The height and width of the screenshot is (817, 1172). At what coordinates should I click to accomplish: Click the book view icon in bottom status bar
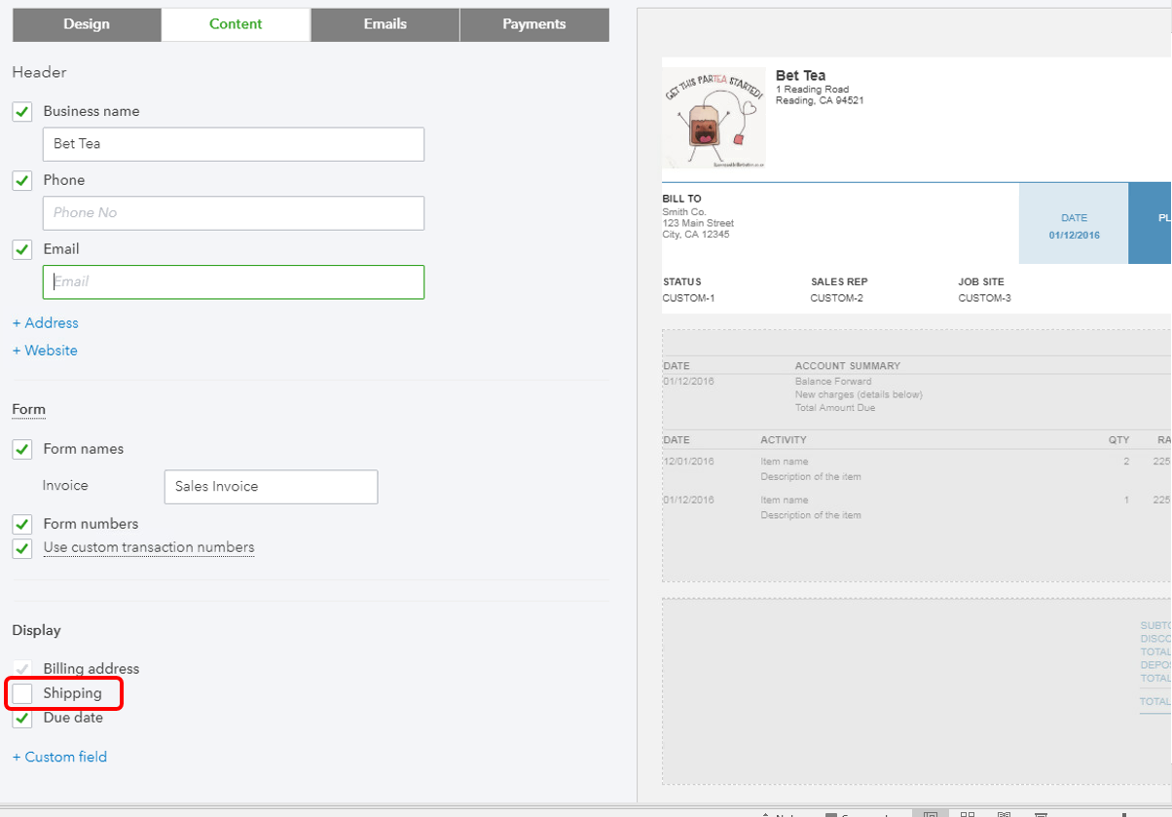click(x=1005, y=812)
